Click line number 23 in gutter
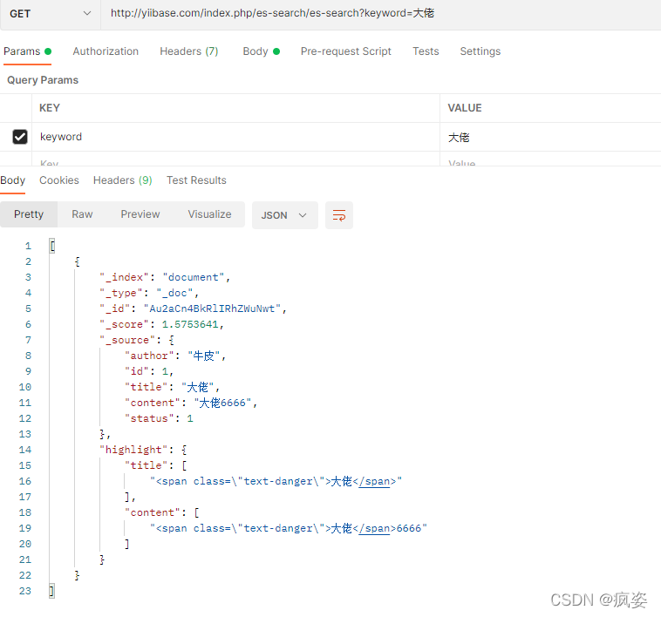Screen dimensions: 661x617 pos(25,591)
